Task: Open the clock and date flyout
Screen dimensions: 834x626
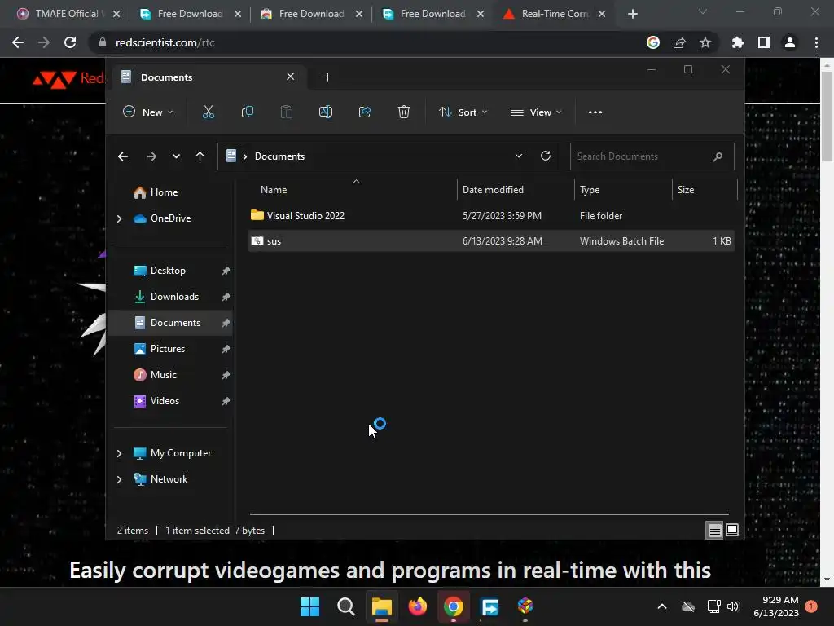Action: [x=776, y=606]
